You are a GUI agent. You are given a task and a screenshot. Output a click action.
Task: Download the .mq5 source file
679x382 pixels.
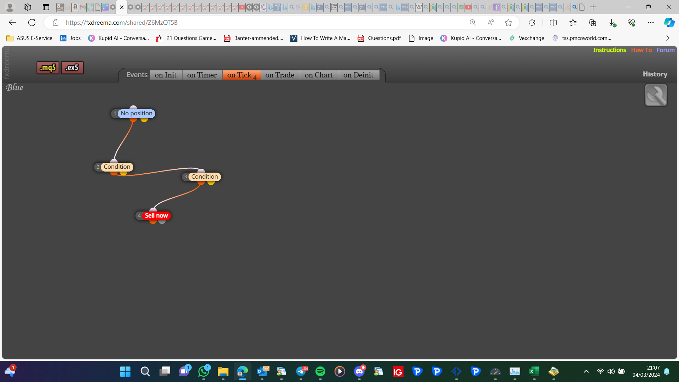pyautogui.click(x=48, y=68)
